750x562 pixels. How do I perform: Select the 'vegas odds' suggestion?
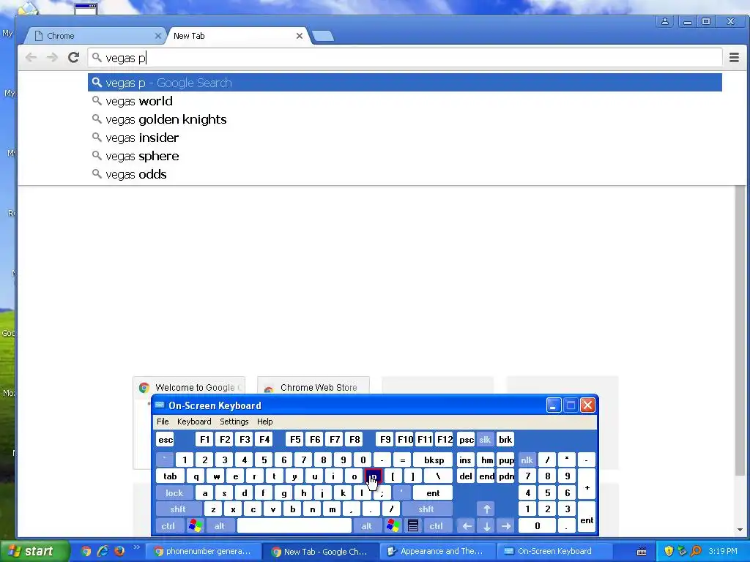tap(404, 174)
